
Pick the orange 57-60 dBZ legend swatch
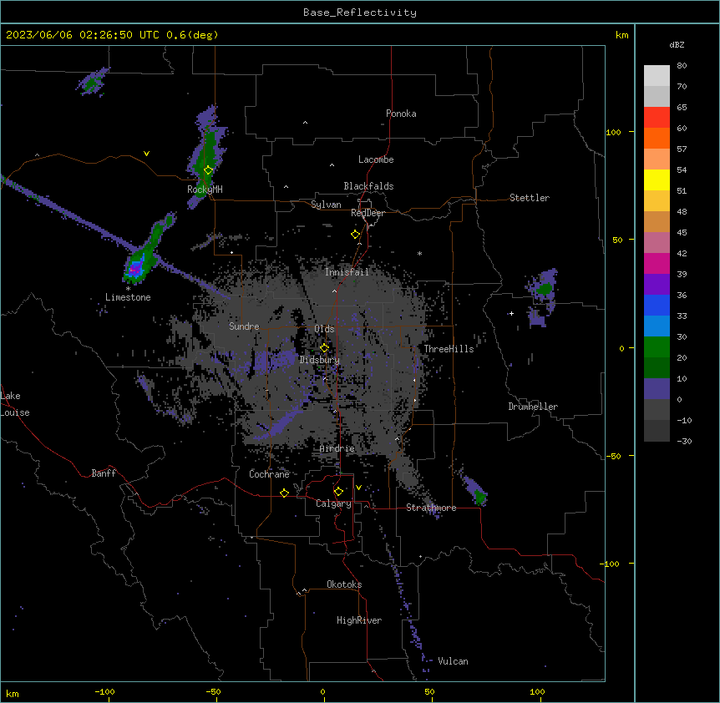tap(657, 138)
